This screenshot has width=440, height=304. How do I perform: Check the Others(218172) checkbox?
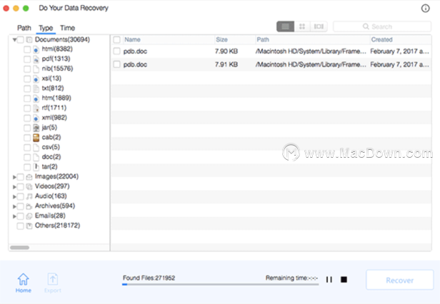tap(21, 226)
